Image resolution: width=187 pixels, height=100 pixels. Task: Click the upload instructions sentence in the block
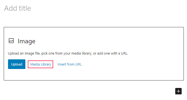coord(68,53)
